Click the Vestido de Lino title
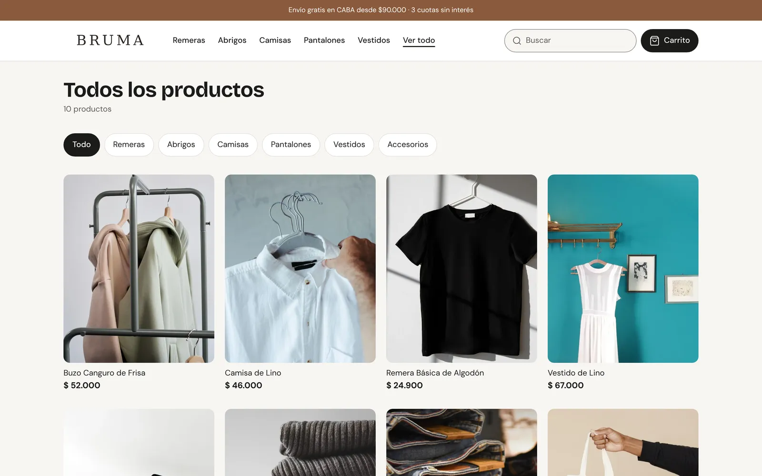The image size is (762, 476). (x=576, y=373)
